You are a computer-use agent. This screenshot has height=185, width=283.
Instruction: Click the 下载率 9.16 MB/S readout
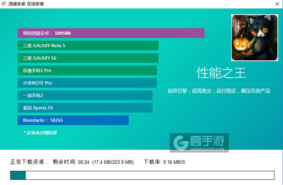tap(165, 162)
